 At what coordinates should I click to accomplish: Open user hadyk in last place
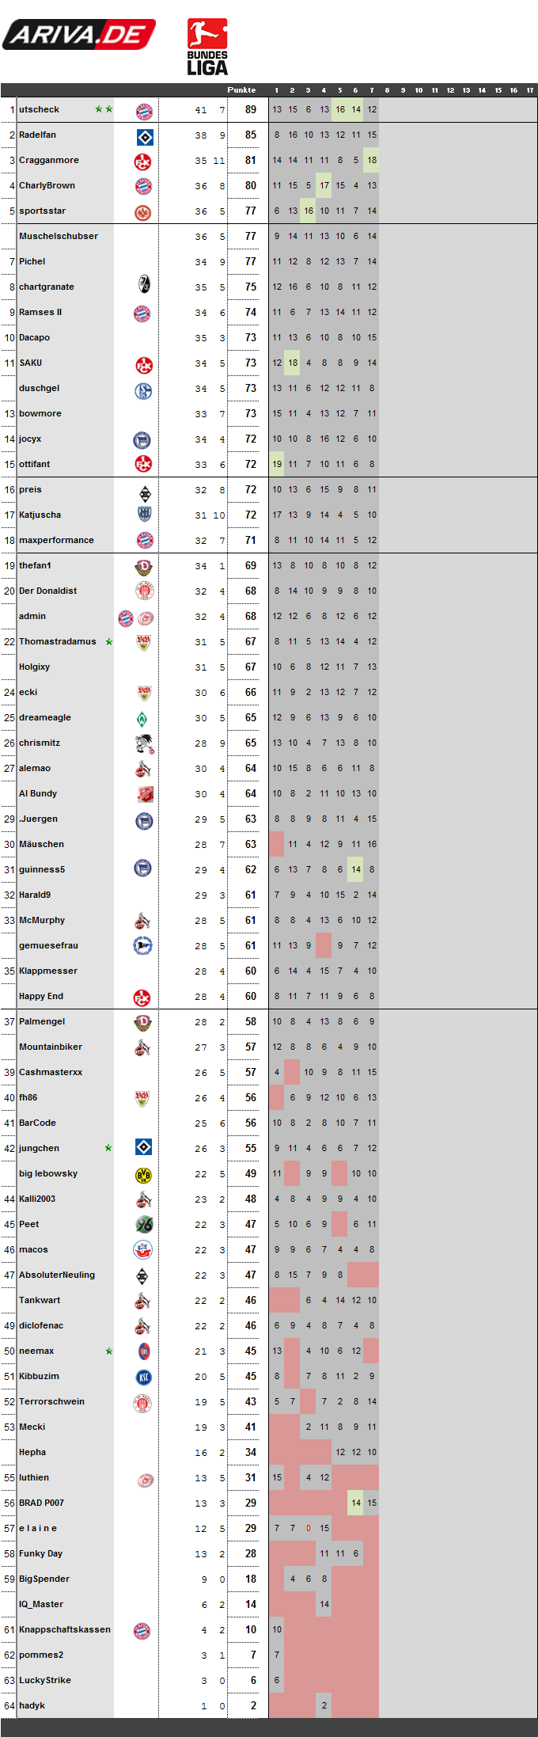click(32, 1705)
